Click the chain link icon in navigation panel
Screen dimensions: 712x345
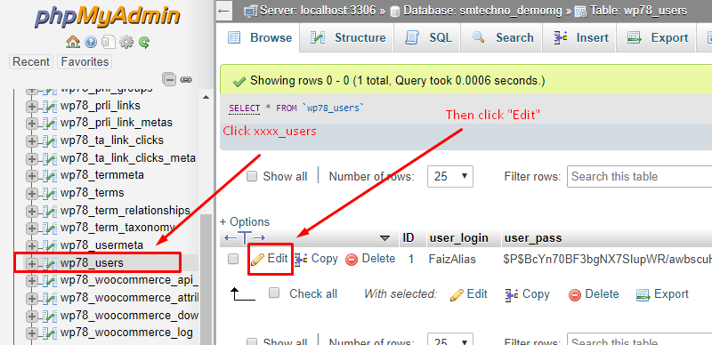(x=186, y=79)
